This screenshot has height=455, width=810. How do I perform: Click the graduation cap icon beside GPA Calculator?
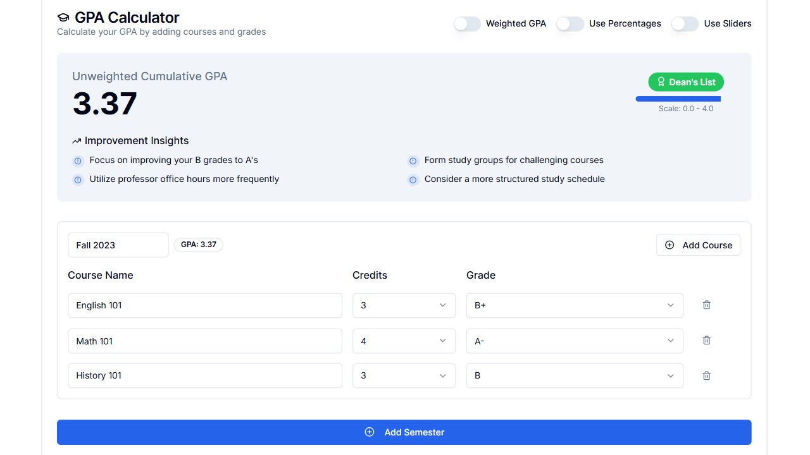pos(63,17)
